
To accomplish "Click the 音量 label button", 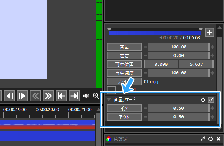I will pos(124,47).
